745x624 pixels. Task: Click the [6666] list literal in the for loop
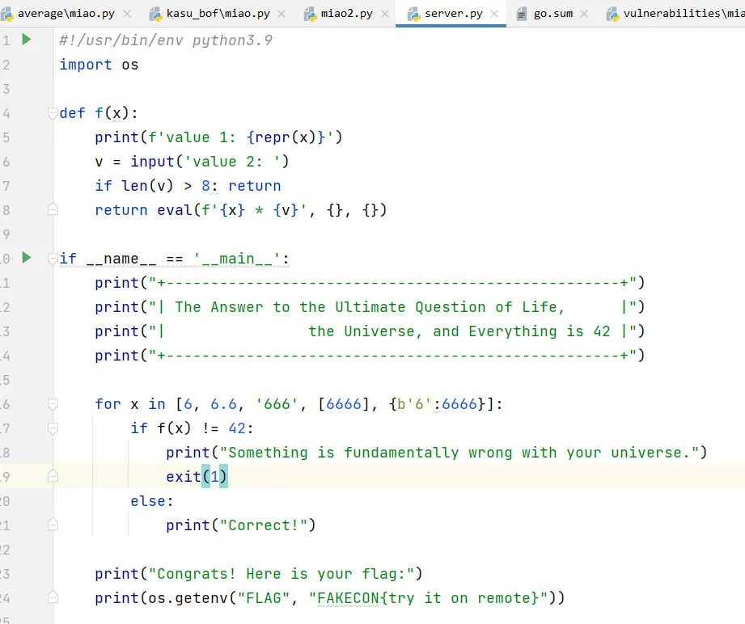(344, 404)
